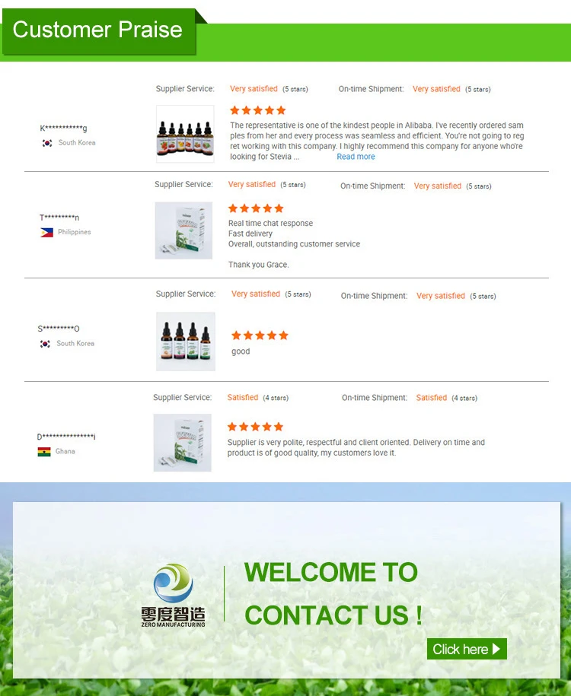Click 'Fast delivery' review line

click(250, 234)
